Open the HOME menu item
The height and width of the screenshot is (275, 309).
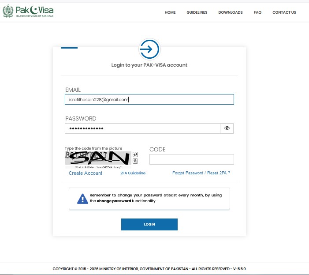[170, 12]
